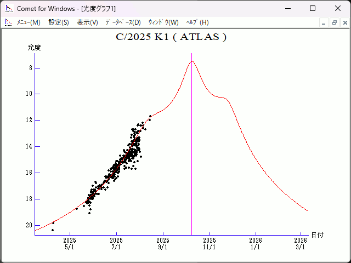
Task: Close the Comet for Windows application
Action: pyautogui.click(x=338, y=8)
